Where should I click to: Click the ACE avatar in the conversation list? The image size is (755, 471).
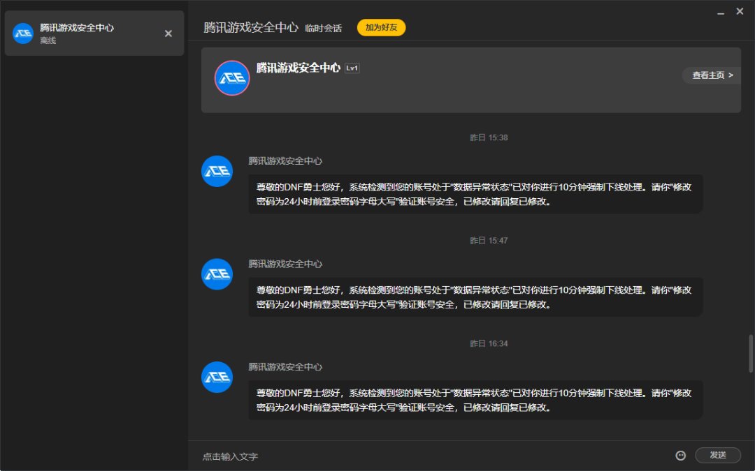[22, 33]
